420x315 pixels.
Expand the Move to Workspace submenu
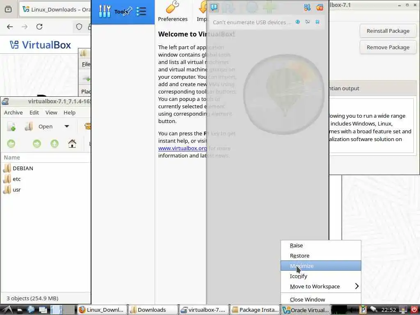[x=321, y=286]
